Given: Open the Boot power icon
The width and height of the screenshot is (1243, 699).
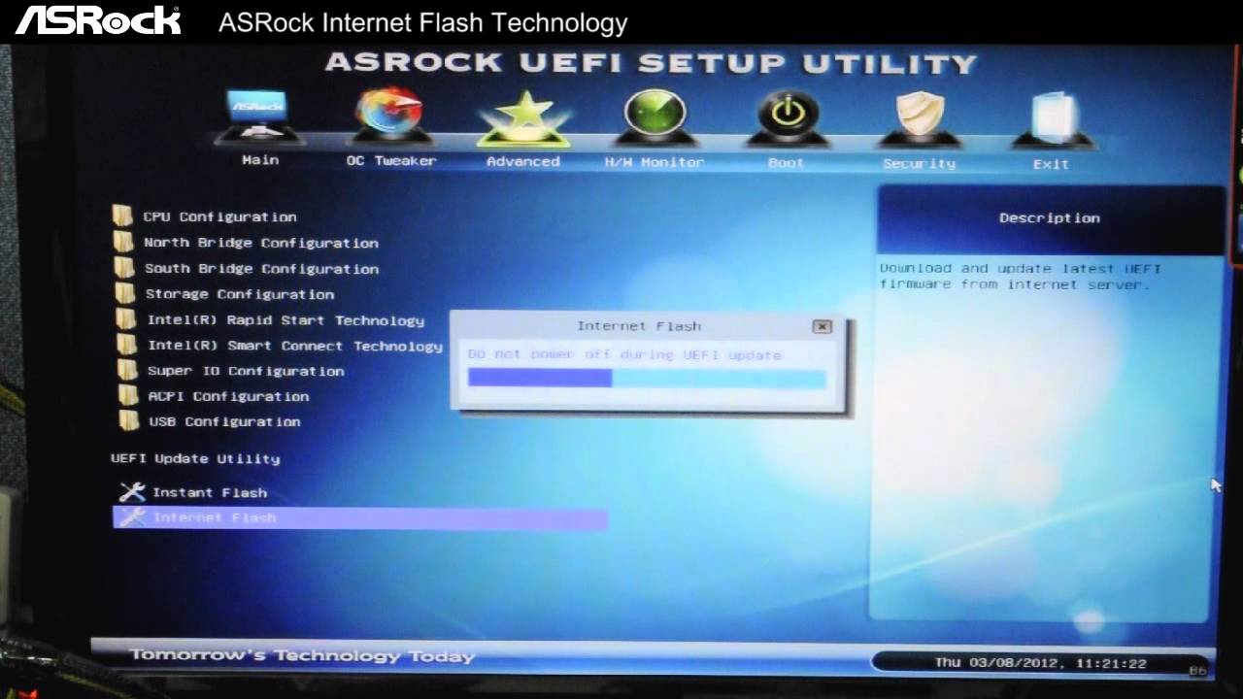Looking at the screenshot, I should pyautogui.click(x=788, y=117).
